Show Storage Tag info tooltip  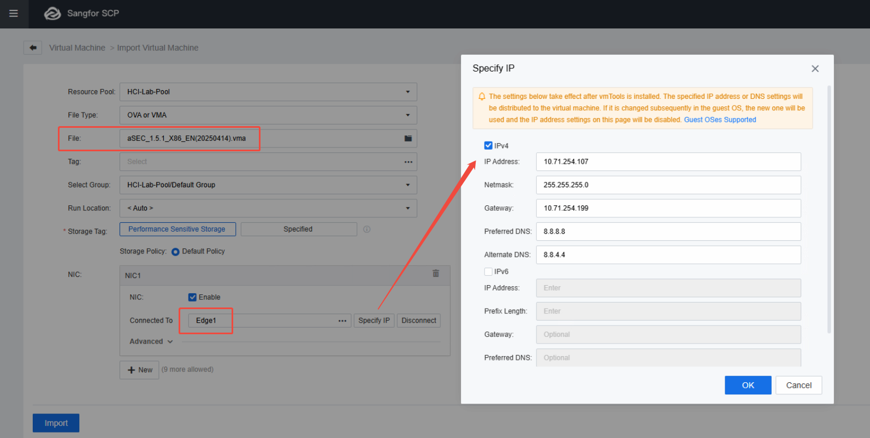click(367, 229)
